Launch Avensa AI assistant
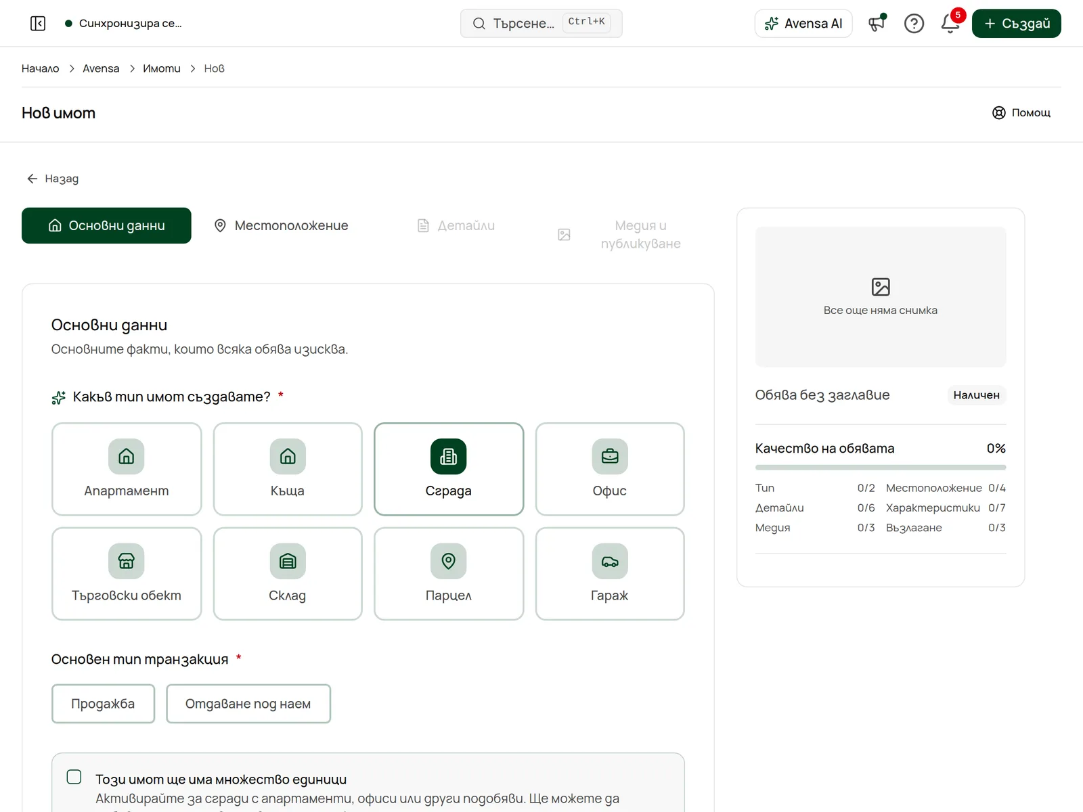Image resolution: width=1083 pixels, height=812 pixels. (803, 24)
